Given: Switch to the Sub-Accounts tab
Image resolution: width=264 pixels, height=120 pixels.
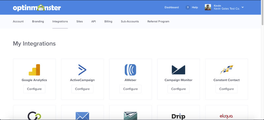Looking at the screenshot, I should tap(130, 21).
